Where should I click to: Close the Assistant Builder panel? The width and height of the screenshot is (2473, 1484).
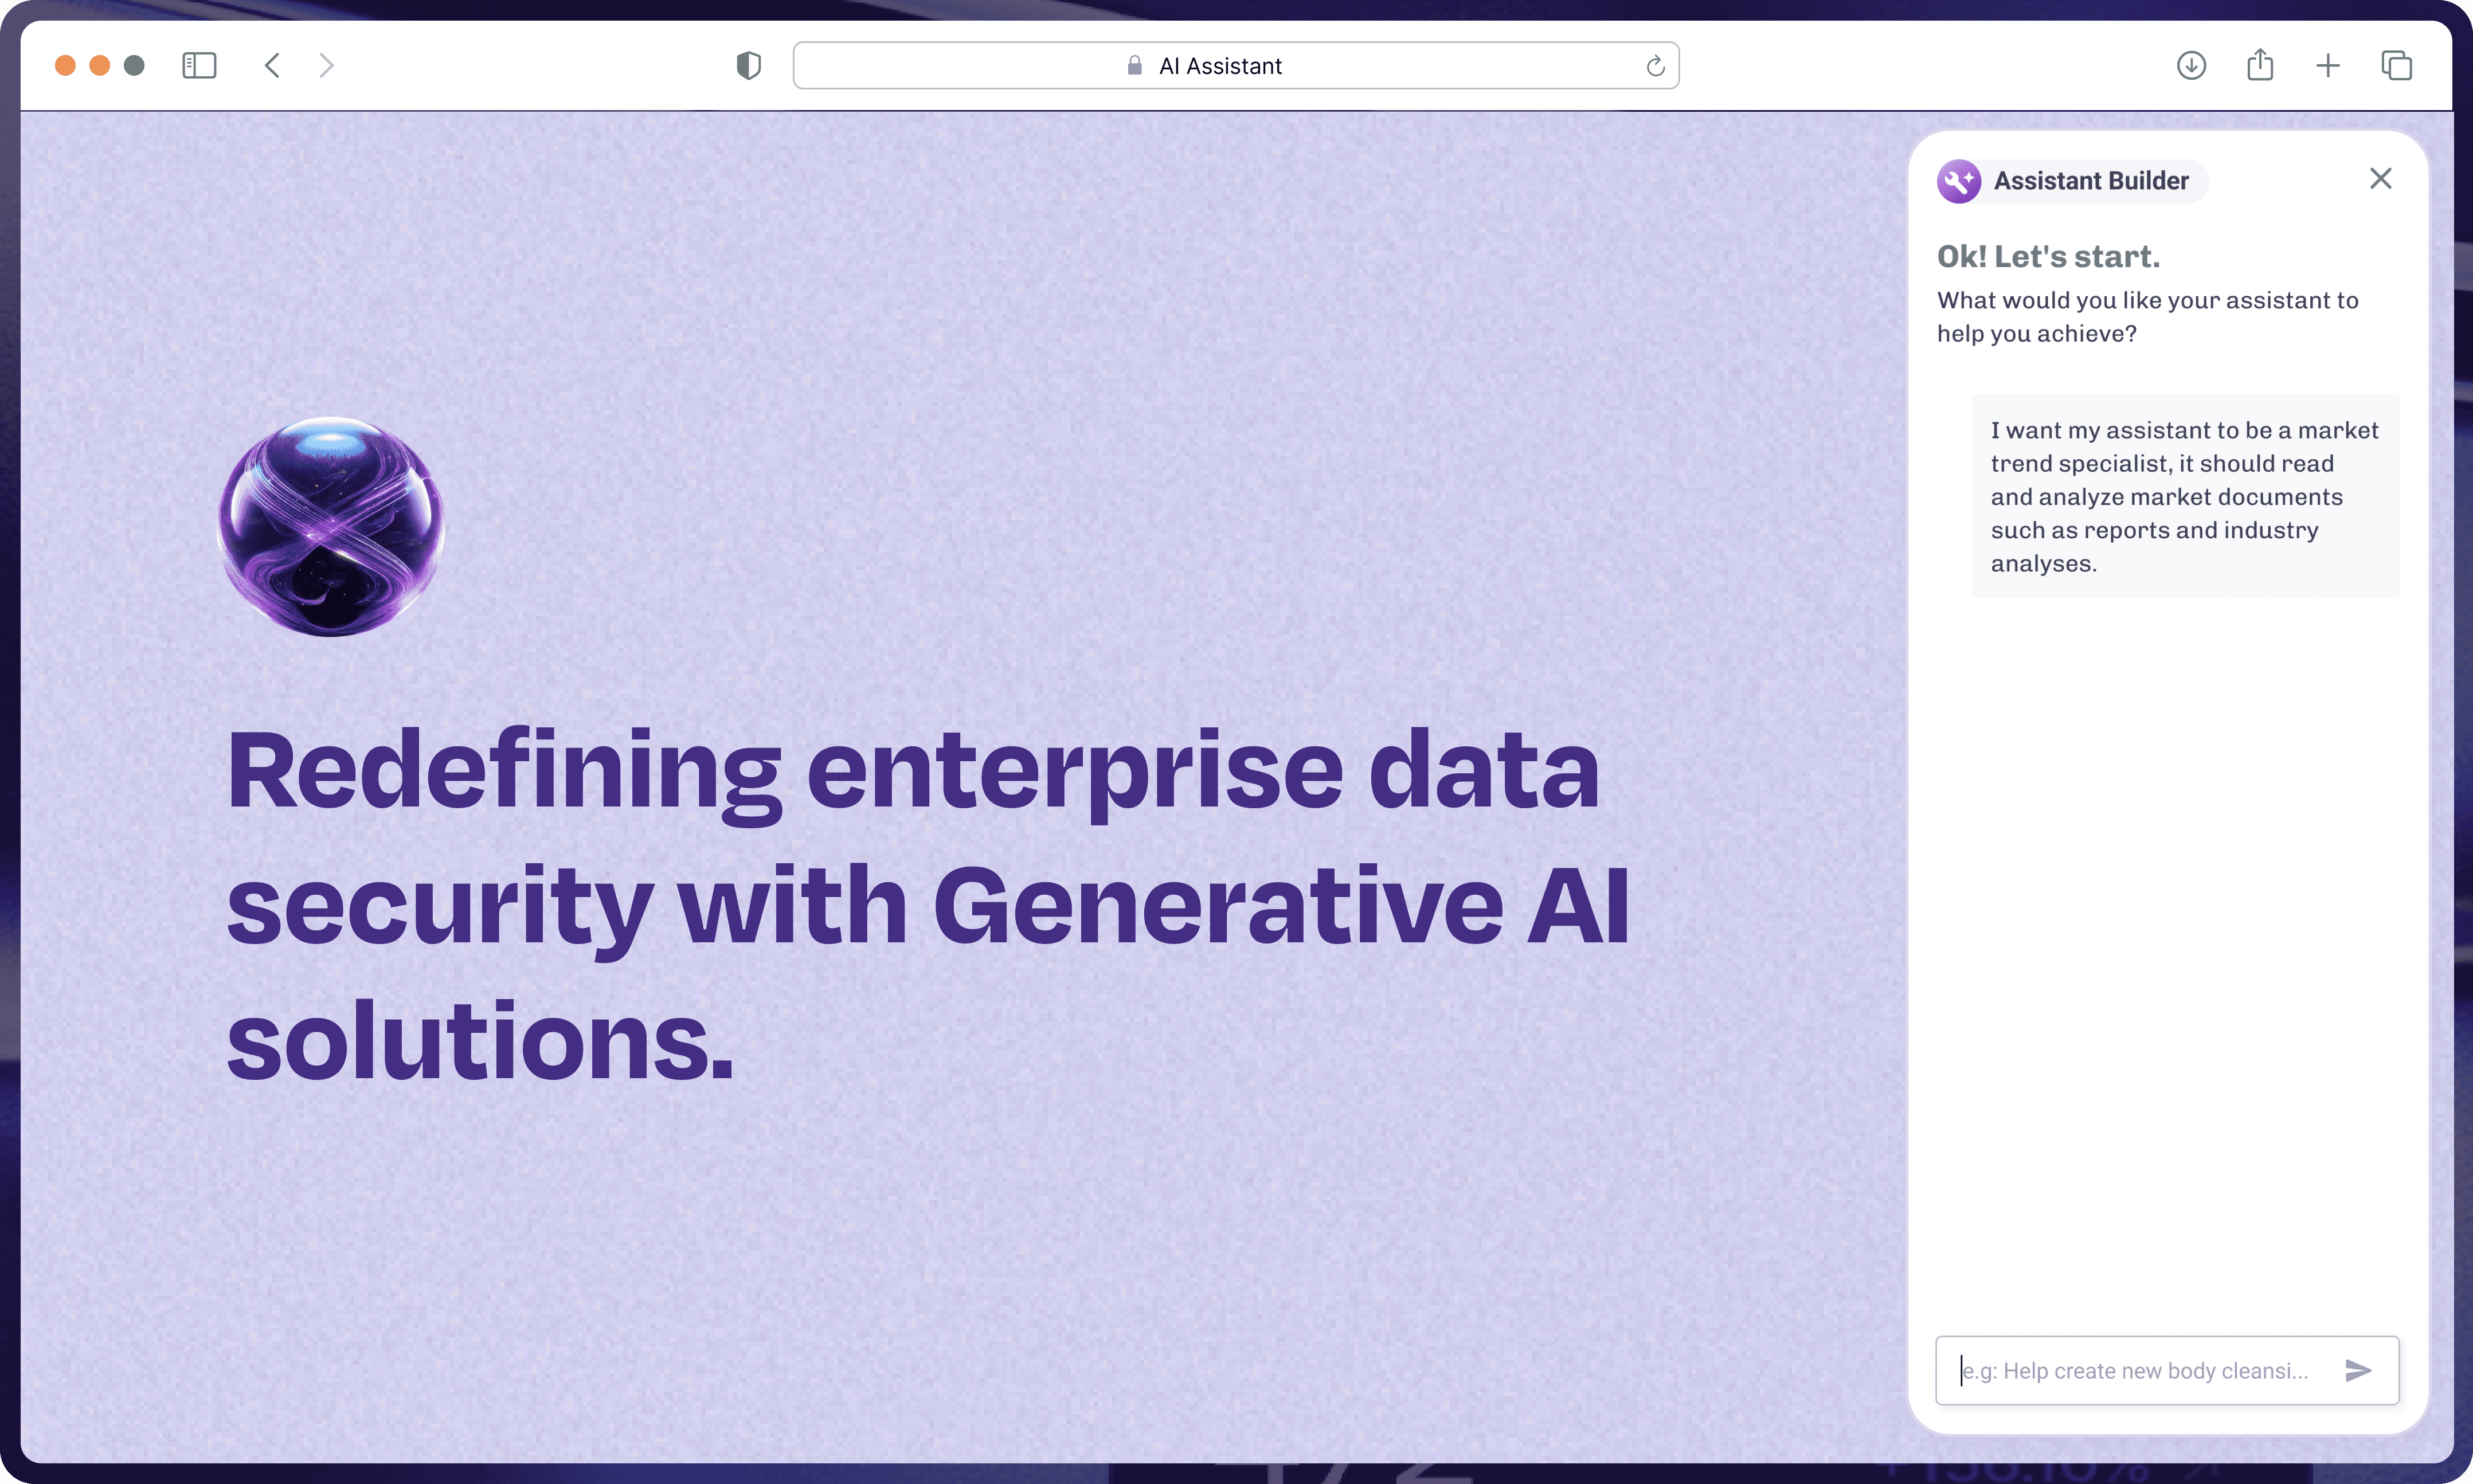point(2380,179)
